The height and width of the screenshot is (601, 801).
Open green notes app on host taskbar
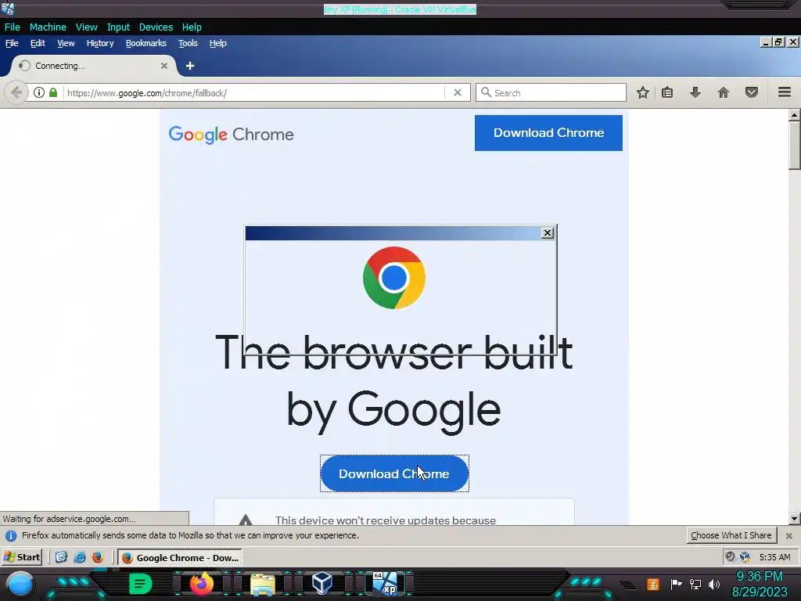[140, 584]
